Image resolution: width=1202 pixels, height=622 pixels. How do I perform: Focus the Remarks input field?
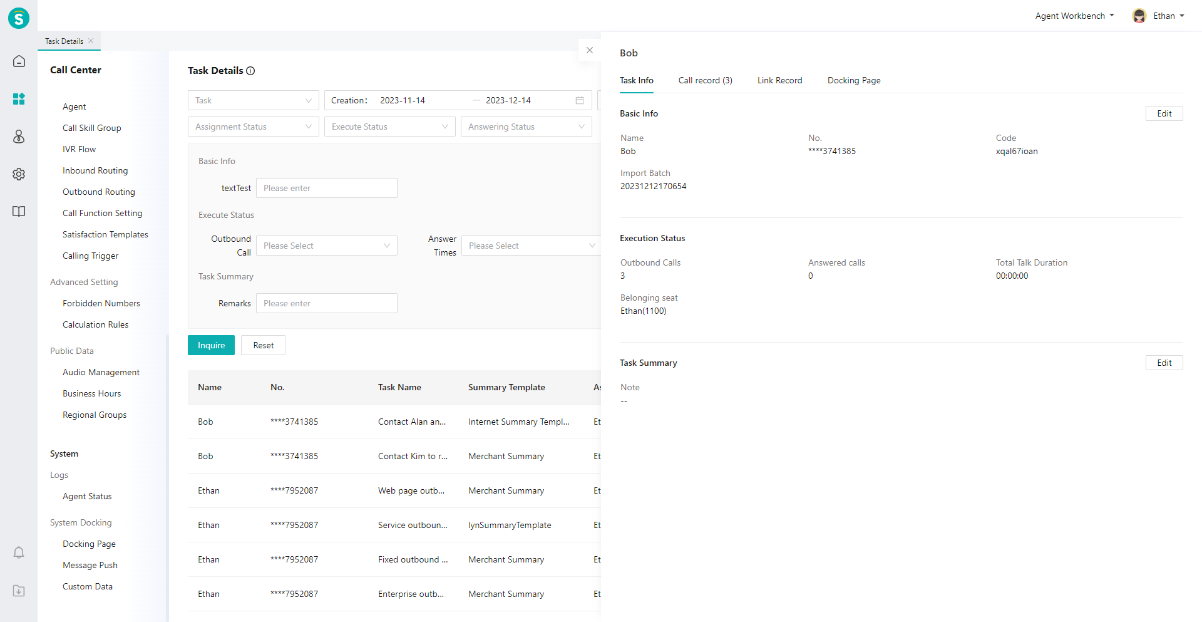327,303
